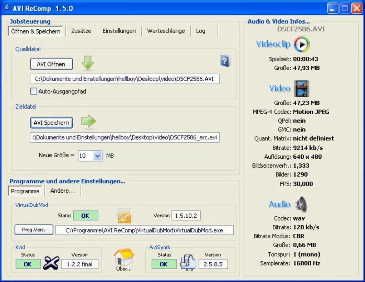Click the Video filmstrip icon
Image resolution: width=365 pixels, height=282 pixels.
(301, 89)
